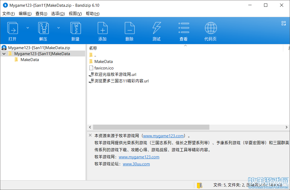Click the right horizontal scroll arrow
290x190 pixels.
click(286, 127)
